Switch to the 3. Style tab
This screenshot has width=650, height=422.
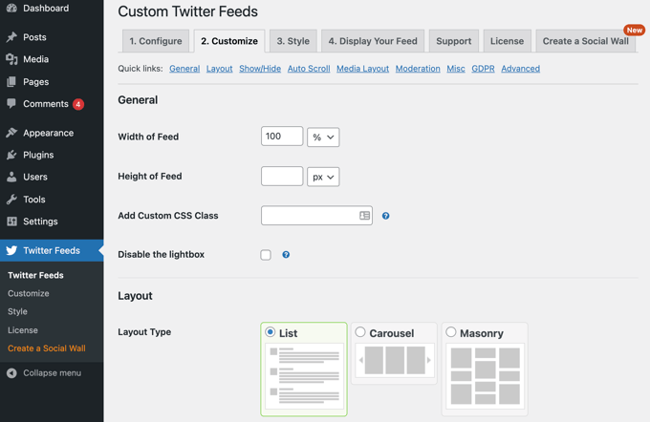pos(293,41)
